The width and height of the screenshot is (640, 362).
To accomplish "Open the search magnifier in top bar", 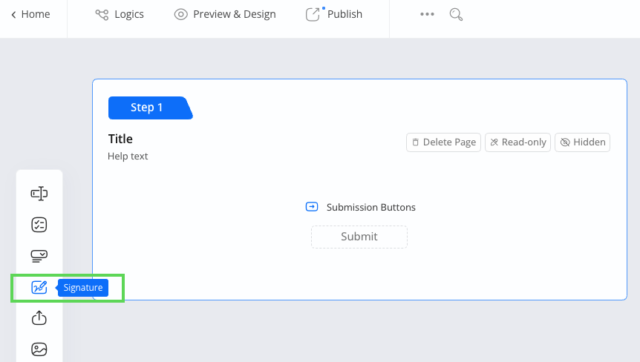I will (x=457, y=15).
